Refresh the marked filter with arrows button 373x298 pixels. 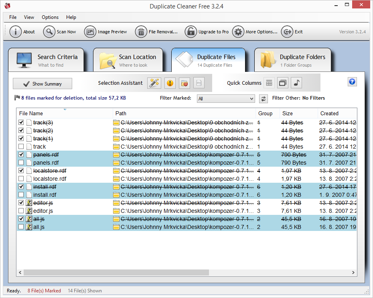[264, 99]
